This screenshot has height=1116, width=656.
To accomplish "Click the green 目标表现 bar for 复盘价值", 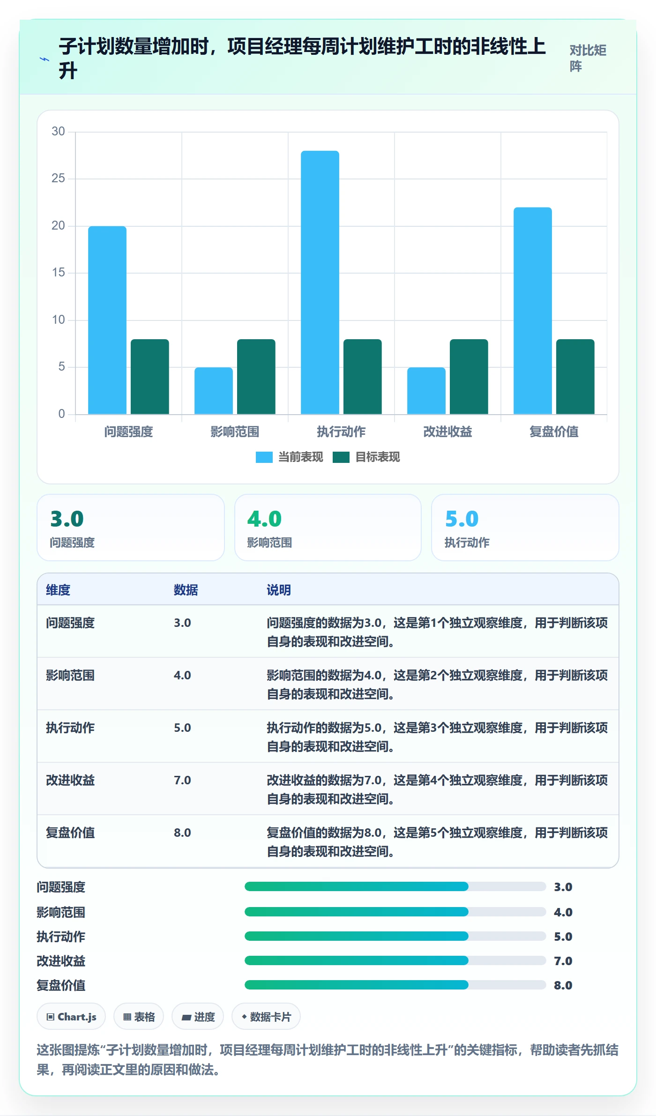I will pyautogui.click(x=575, y=377).
